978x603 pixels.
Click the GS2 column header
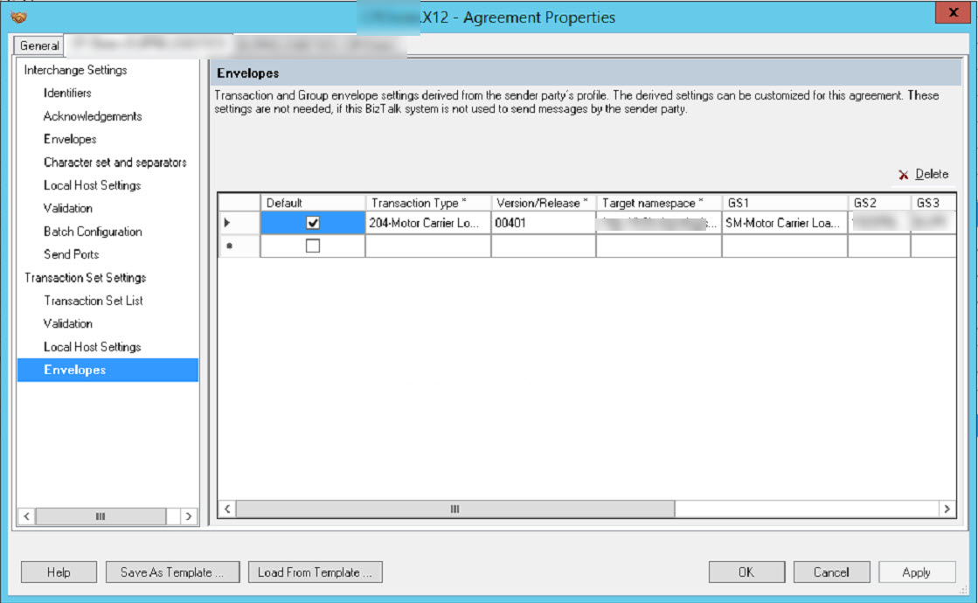(879, 203)
